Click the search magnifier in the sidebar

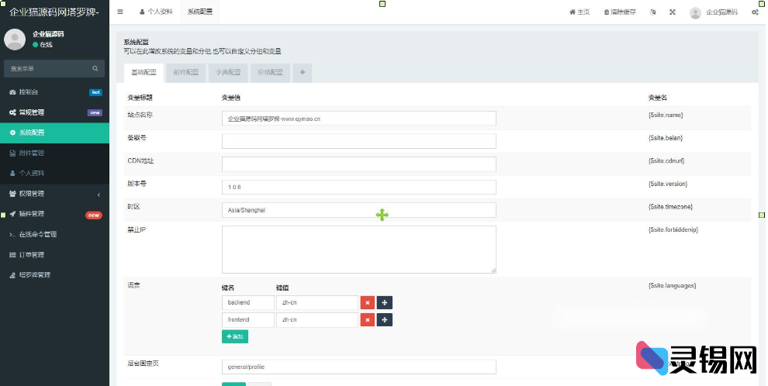click(95, 68)
